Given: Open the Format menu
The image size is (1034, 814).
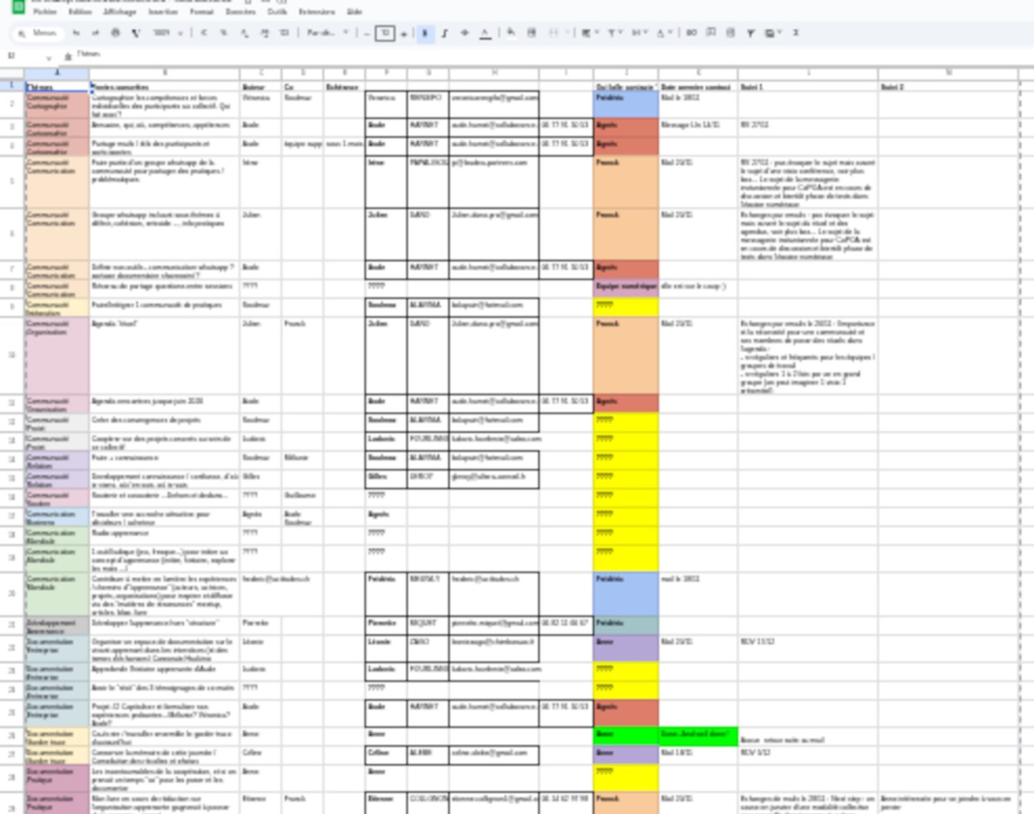Looking at the screenshot, I should click(x=202, y=11).
